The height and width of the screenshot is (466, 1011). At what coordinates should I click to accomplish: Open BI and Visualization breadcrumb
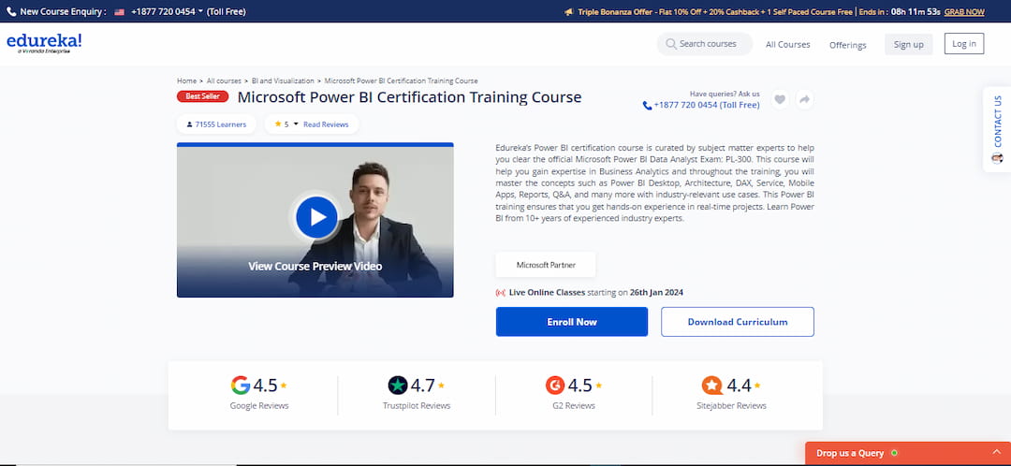[283, 81]
